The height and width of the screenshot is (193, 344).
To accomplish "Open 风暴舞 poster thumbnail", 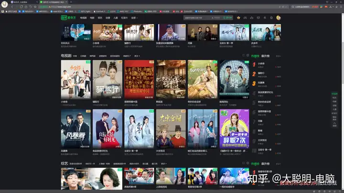I will (75, 129).
